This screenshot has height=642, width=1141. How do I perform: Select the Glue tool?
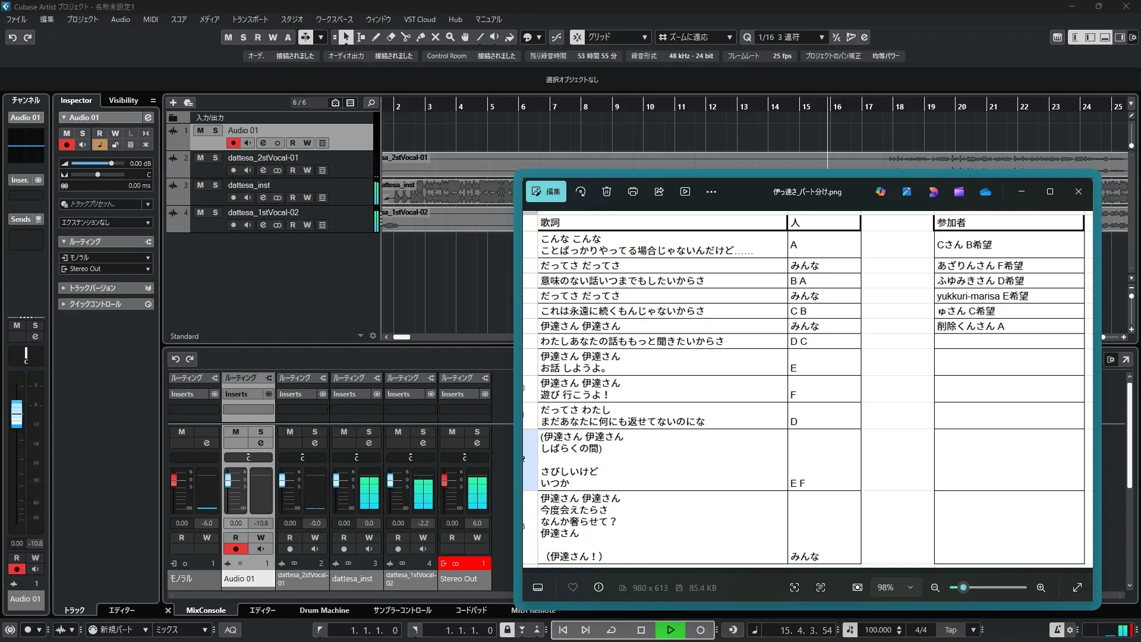point(421,37)
